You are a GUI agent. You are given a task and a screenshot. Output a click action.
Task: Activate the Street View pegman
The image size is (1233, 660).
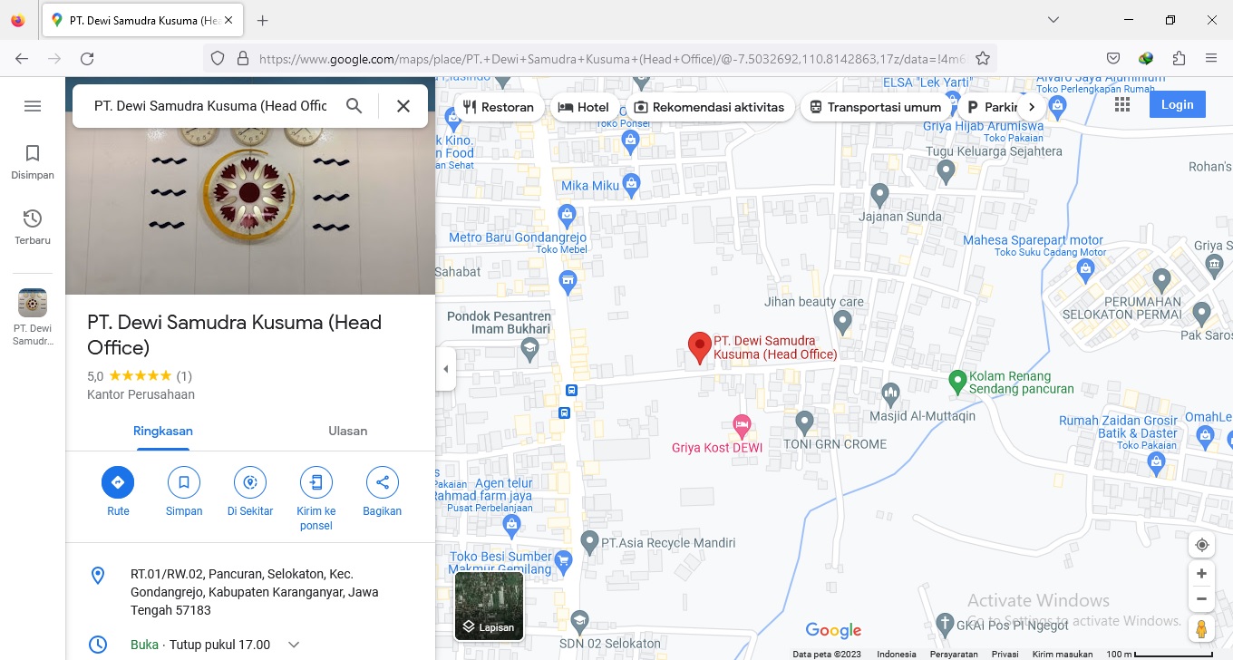click(1201, 628)
